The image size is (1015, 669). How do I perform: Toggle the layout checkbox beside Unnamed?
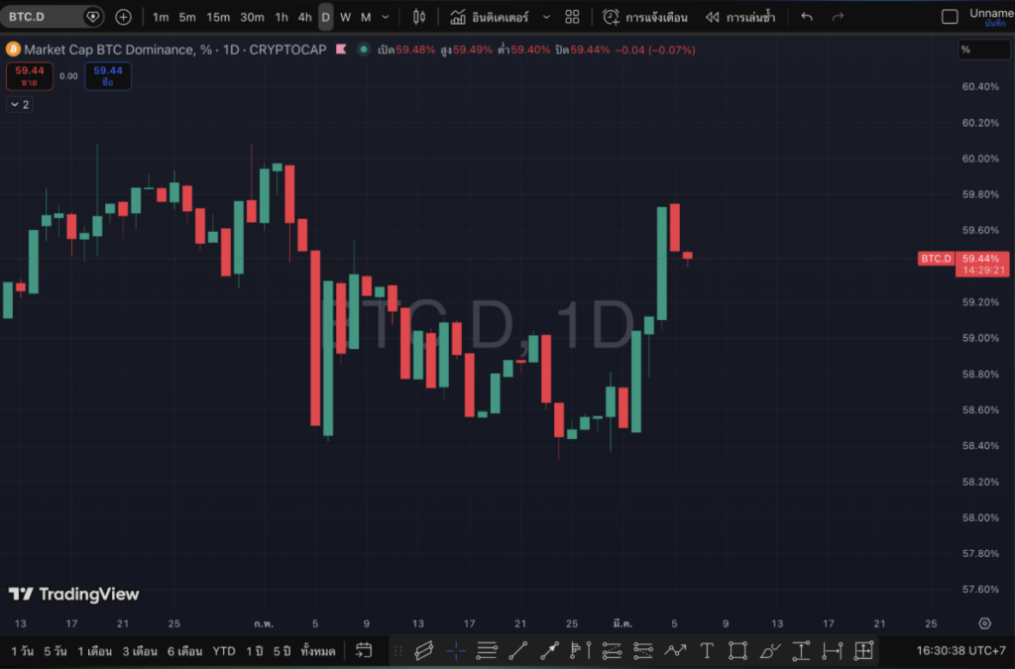tap(950, 17)
